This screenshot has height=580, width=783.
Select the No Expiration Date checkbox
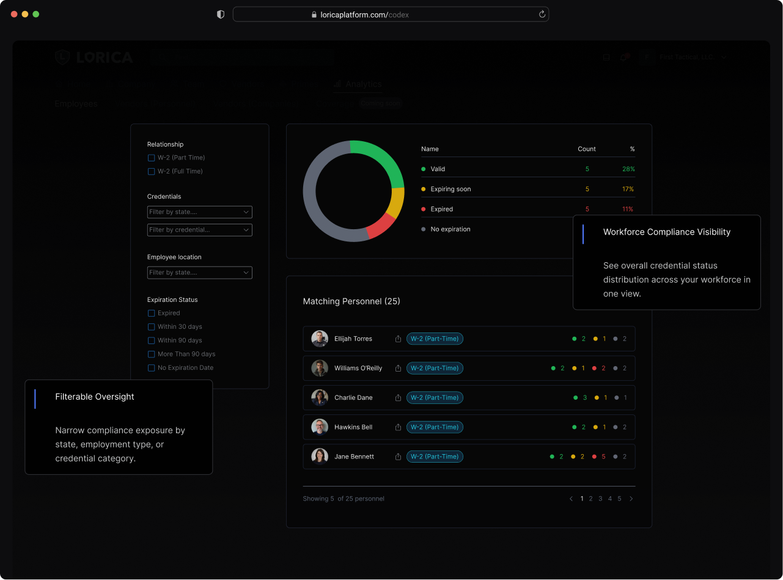point(152,368)
